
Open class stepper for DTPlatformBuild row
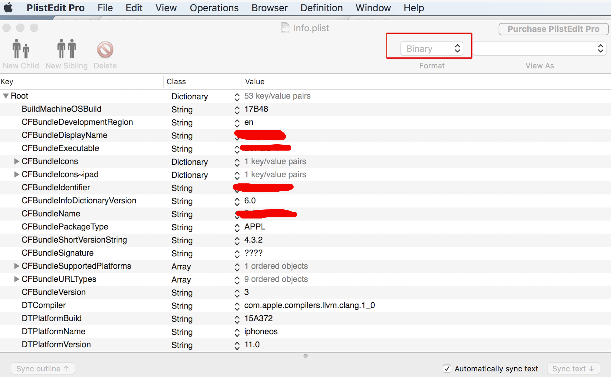point(237,319)
